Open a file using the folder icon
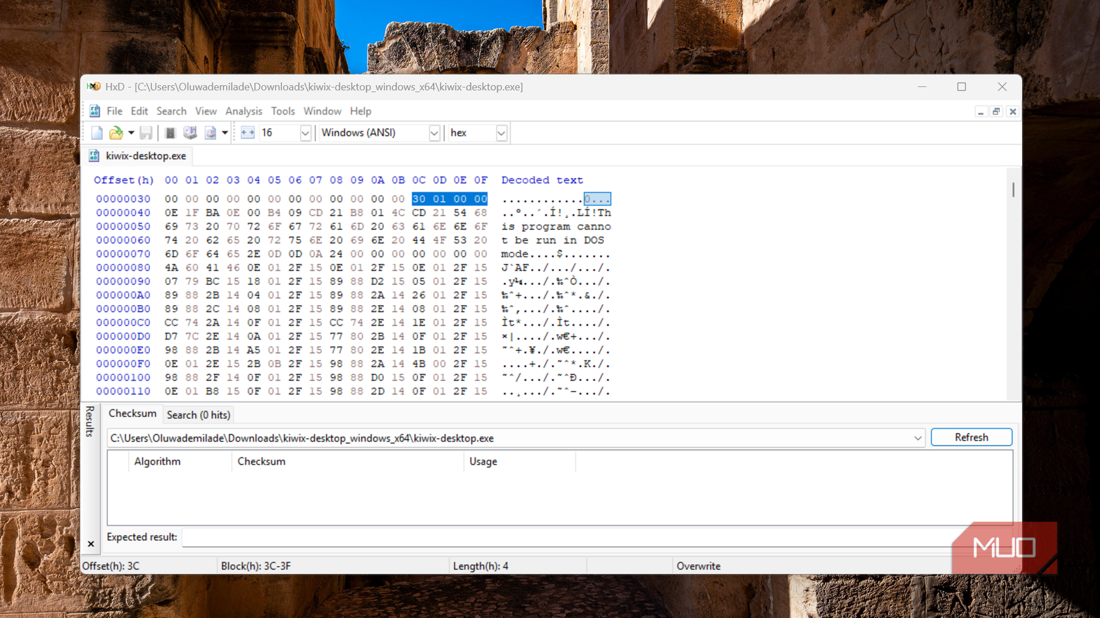Image resolution: width=1100 pixels, height=618 pixels. pyautogui.click(x=116, y=133)
